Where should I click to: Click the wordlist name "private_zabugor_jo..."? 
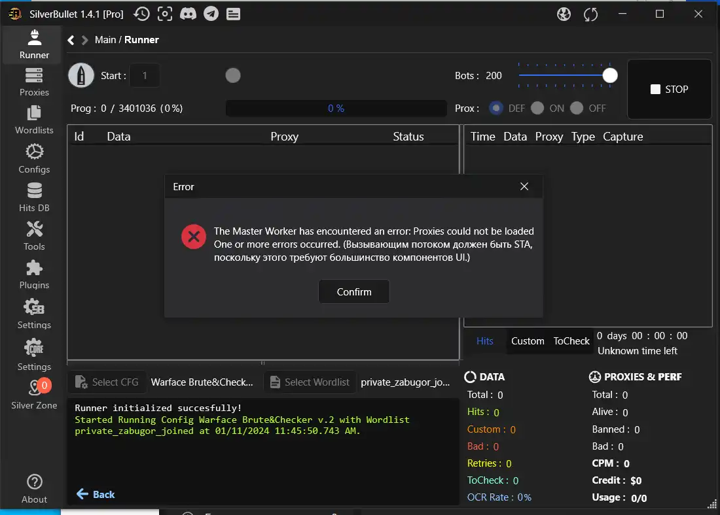[x=405, y=382]
